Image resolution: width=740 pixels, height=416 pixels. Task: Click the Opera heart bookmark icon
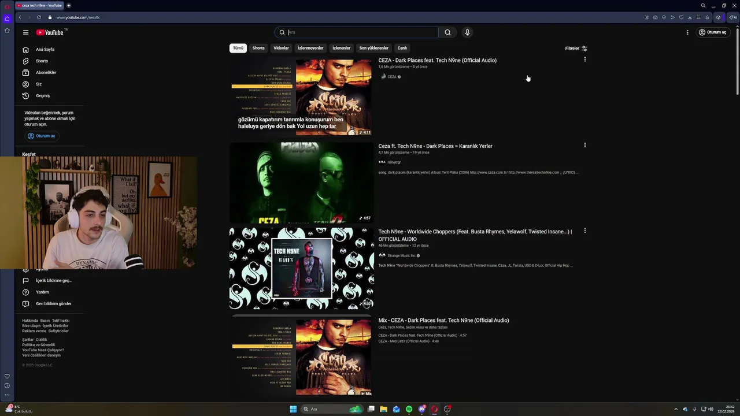pos(681,17)
